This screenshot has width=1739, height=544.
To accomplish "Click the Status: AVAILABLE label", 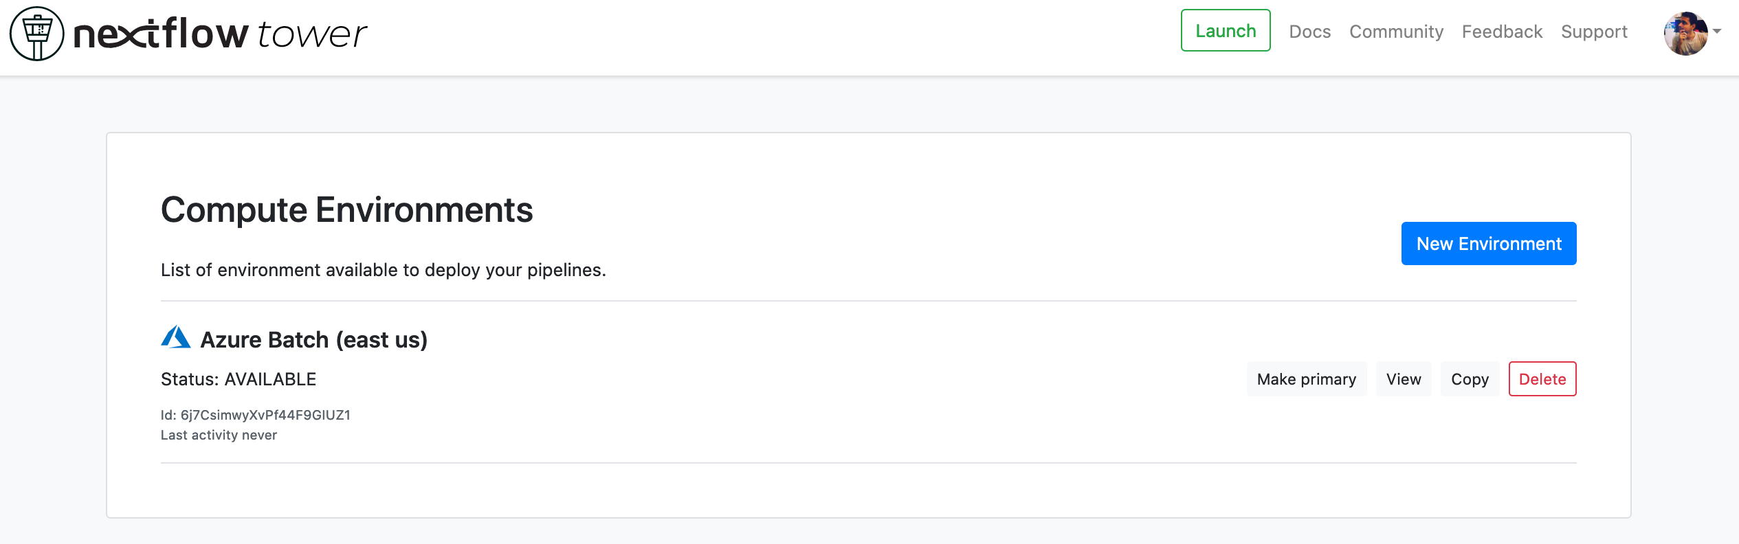I will (x=239, y=379).
